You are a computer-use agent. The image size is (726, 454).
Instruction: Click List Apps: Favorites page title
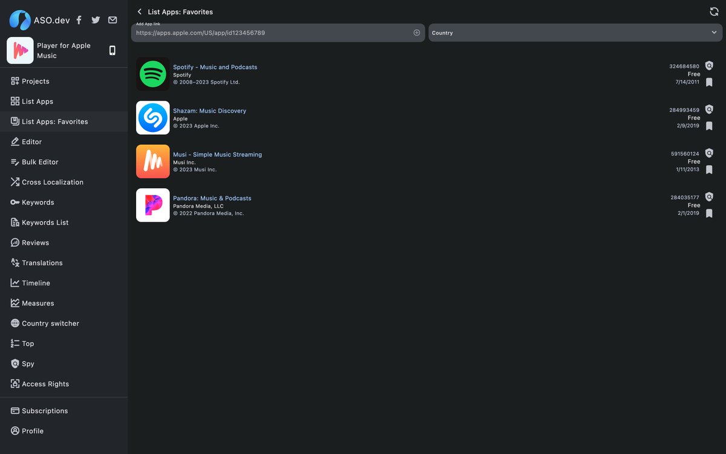[x=180, y=12]
